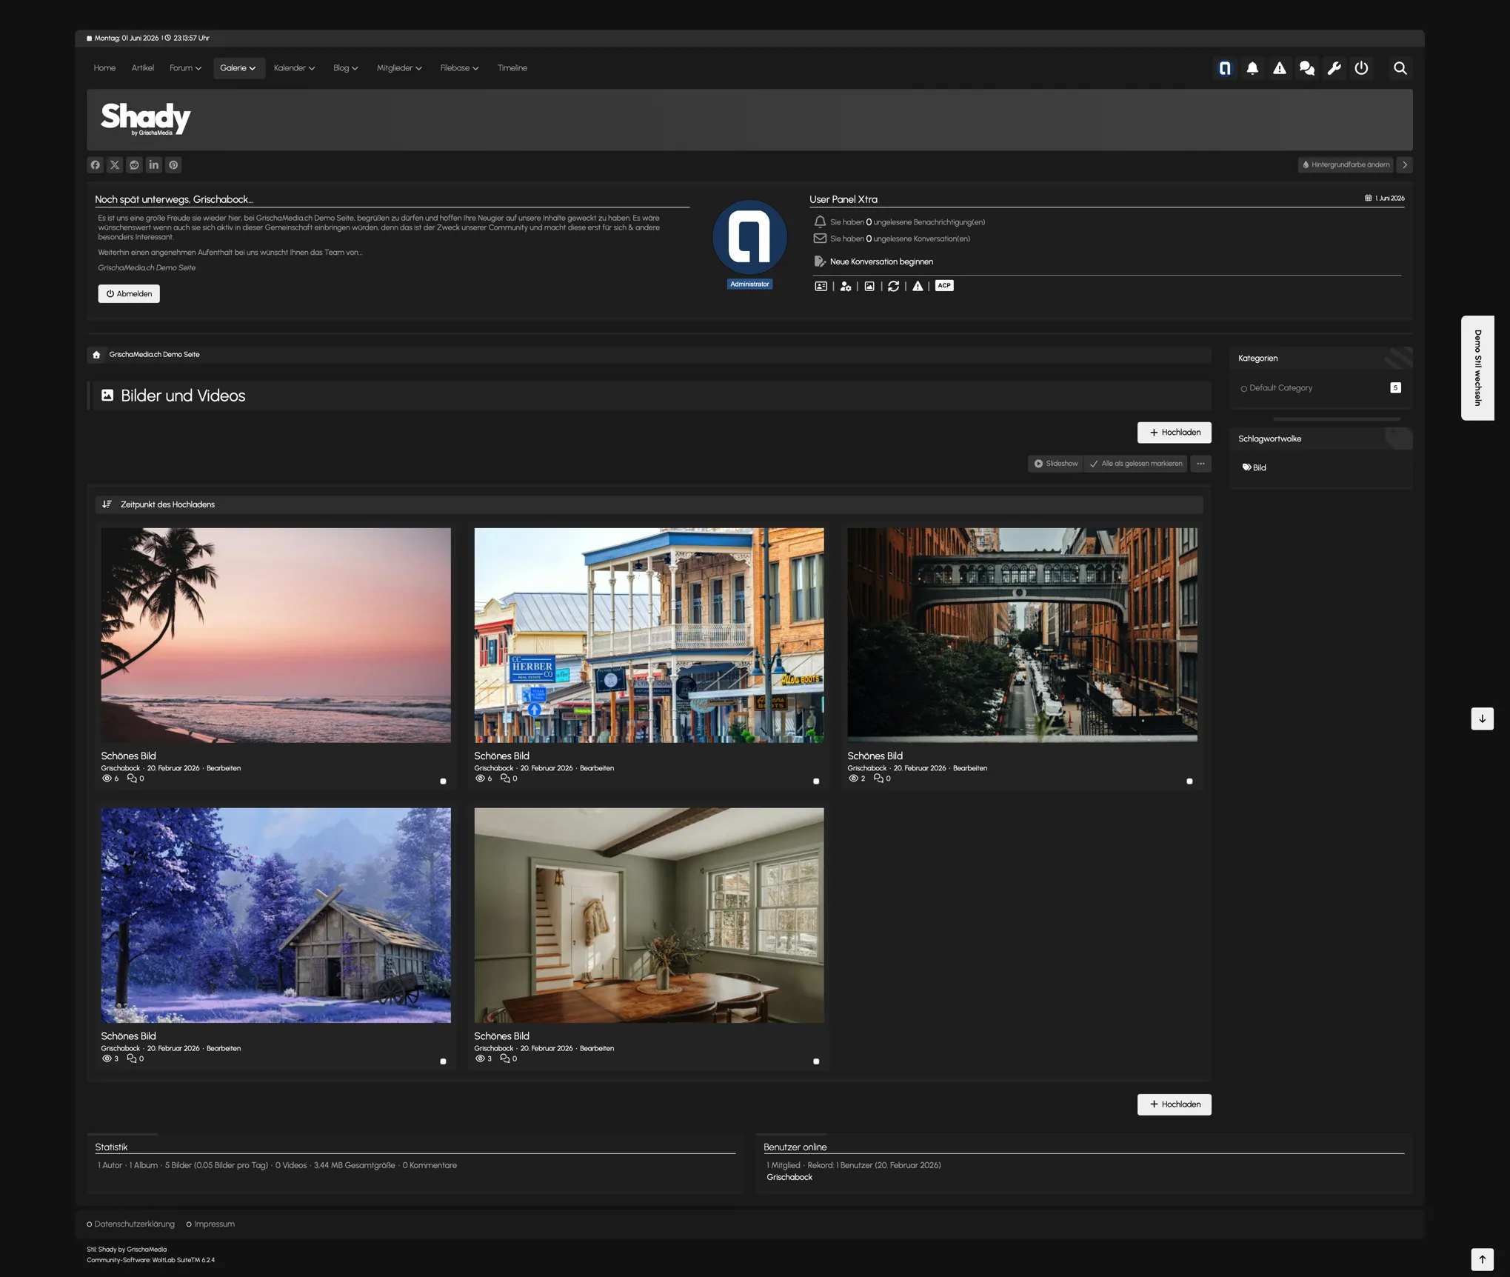Open Grischabock in Benutzer online
1510x1277 pixels.
click(789, 1178)
